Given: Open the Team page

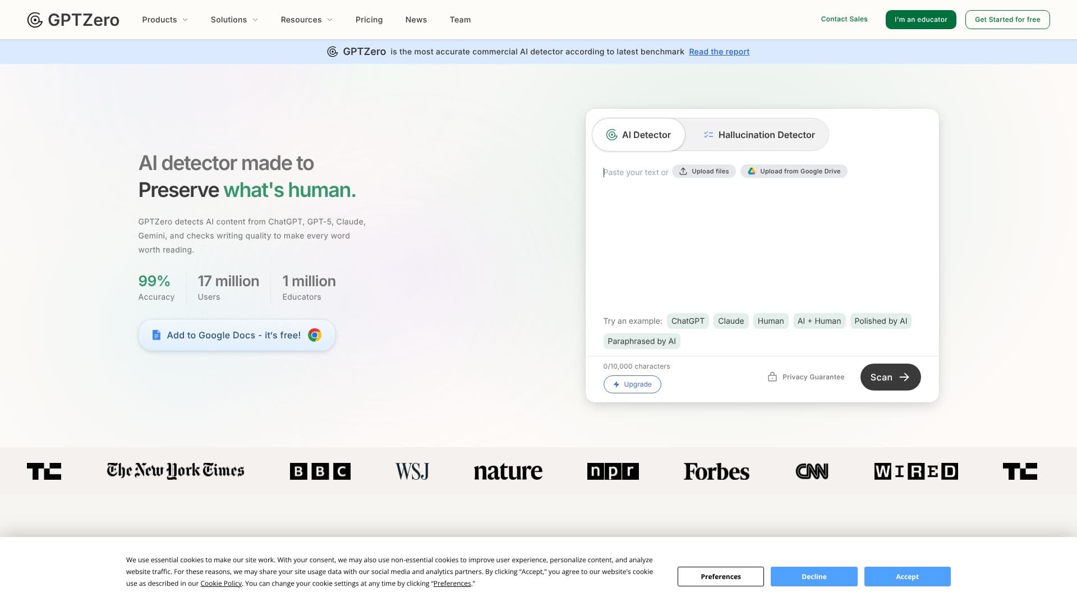Looking at the screenshot, I should 460,20.
